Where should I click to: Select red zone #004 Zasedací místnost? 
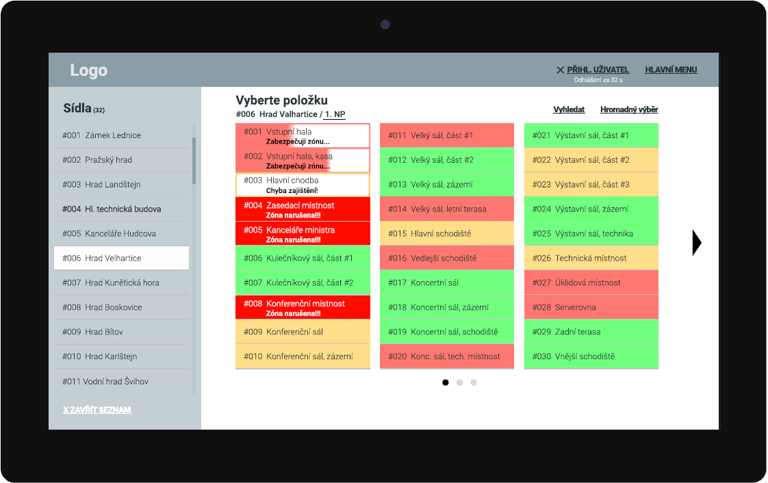pyautogui.click(x=303, y=209)
